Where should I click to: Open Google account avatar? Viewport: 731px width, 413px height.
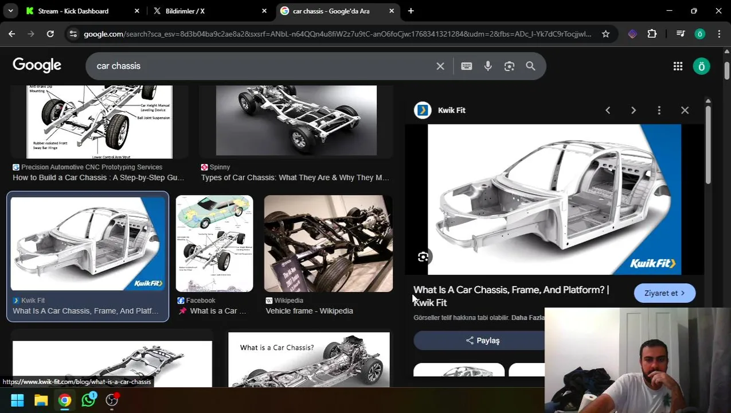pos(701,66)
